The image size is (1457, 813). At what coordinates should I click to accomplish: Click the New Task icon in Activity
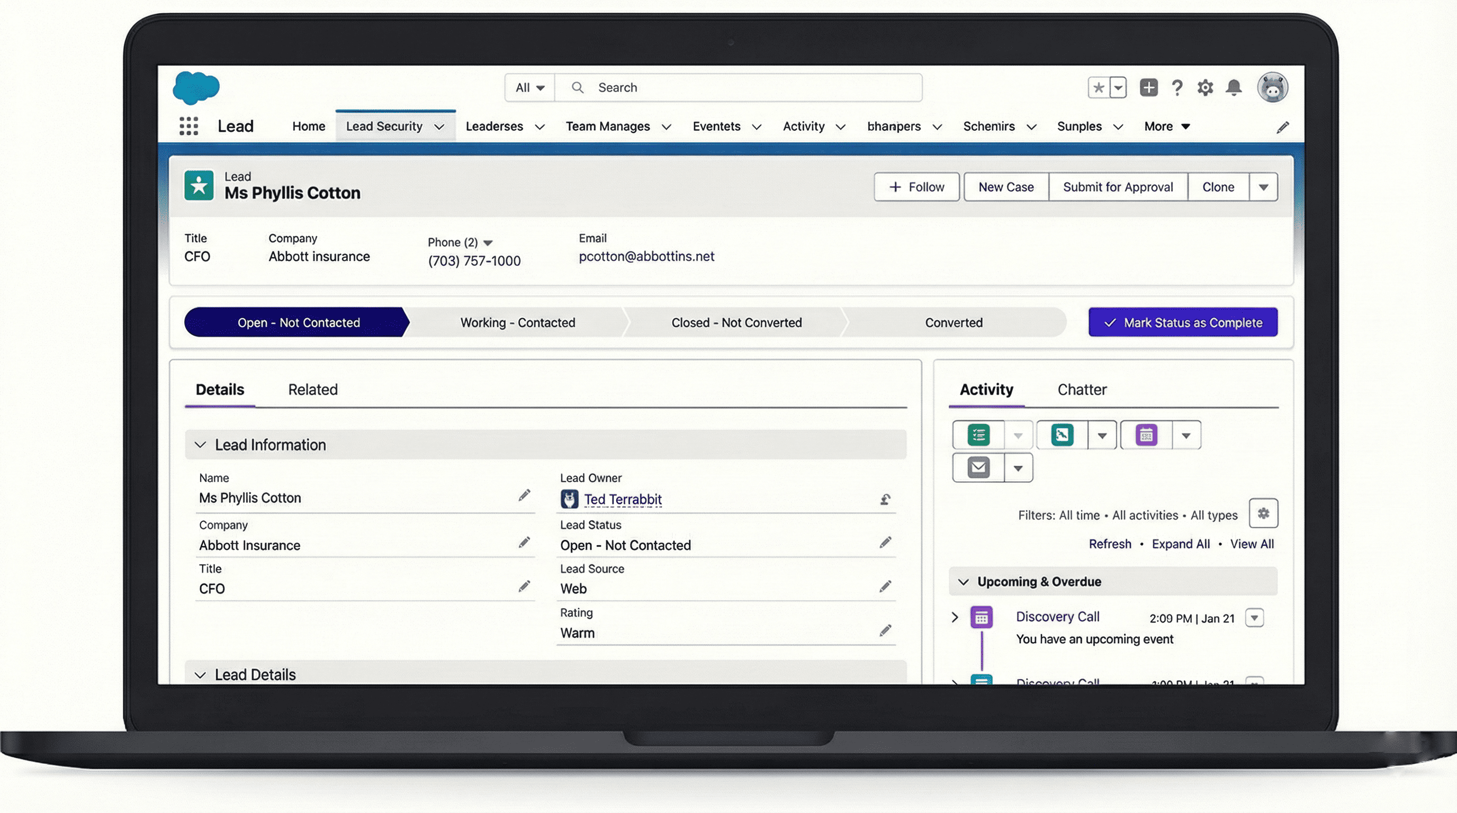pyautogui.click(x=978, y=435)
